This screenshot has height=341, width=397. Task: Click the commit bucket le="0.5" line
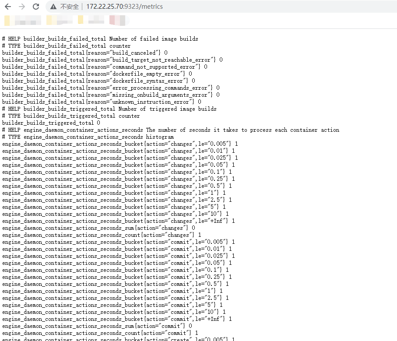point(116,284)
